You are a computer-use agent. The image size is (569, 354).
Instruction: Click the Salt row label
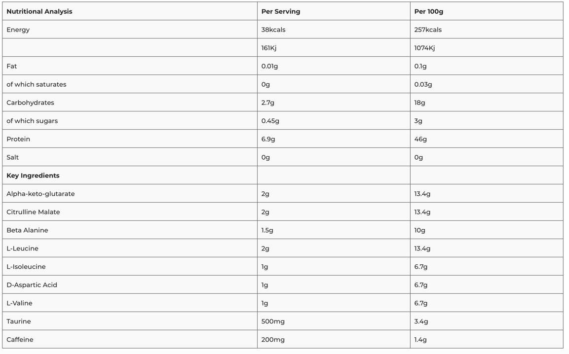coord(13,157)
